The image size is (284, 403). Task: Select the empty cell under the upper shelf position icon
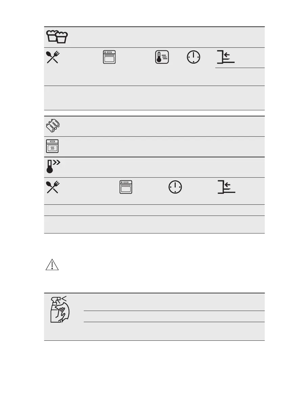[240, 77]
